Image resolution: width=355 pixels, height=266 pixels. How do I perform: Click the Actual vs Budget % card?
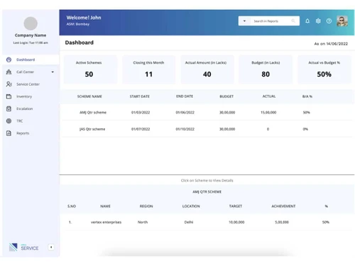tap(324, 70)
